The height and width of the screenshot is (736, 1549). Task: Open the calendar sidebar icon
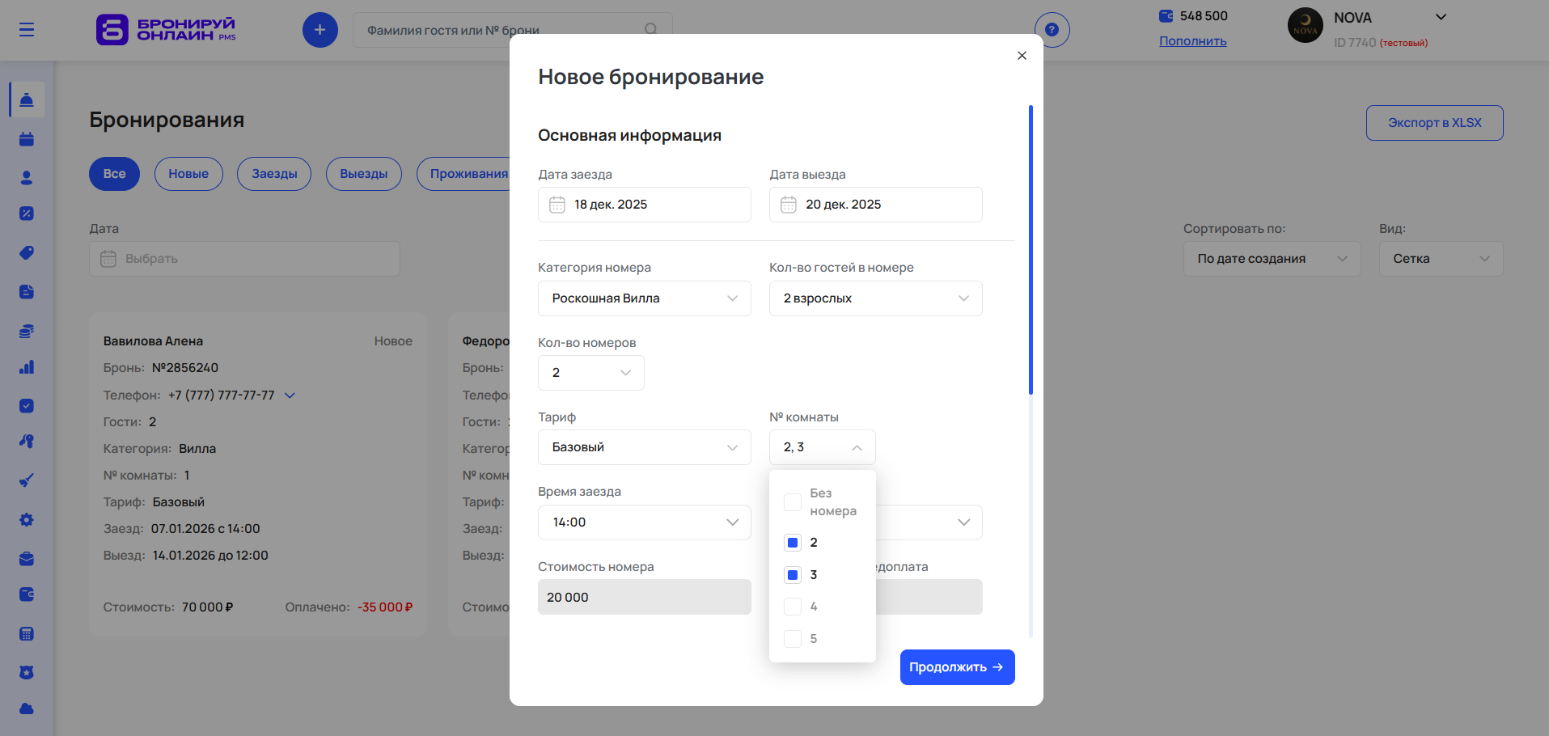tap(27, 139)
